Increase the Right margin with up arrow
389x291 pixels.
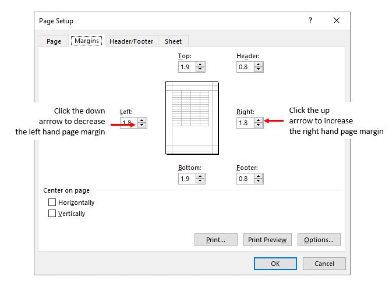(259, 120)
